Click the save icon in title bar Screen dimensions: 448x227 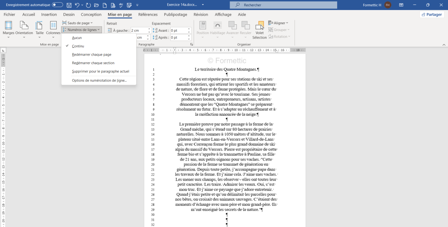(69, 5)
